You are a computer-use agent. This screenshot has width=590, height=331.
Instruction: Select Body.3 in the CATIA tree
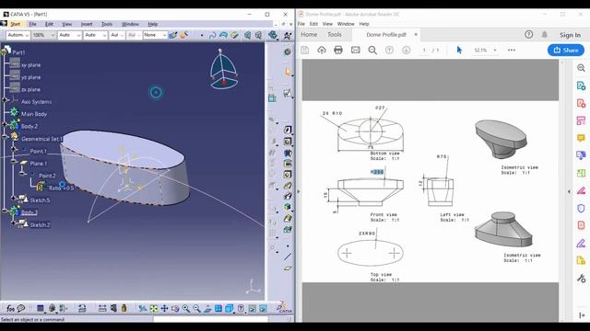pos(29,212)
